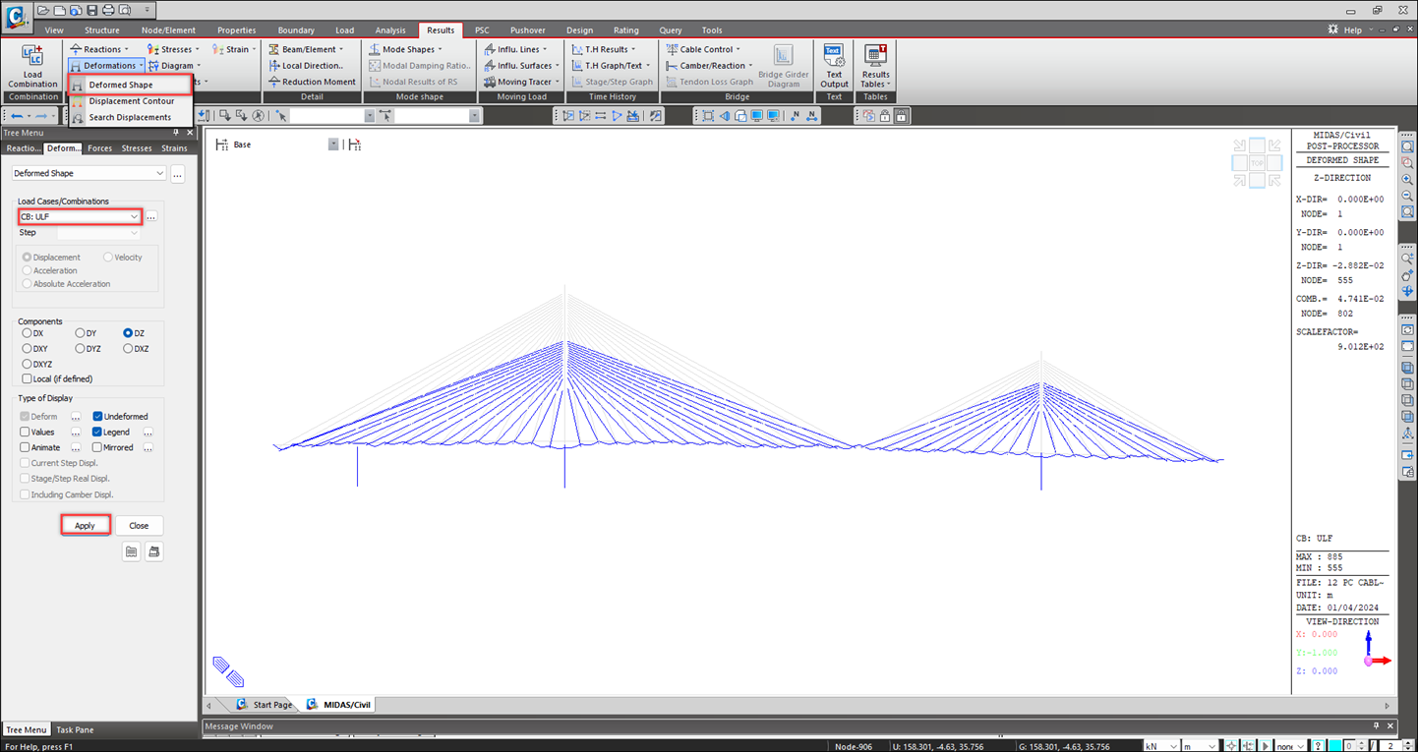Open the Load Combination tool
This screenshot has height=752, width=1418.
pos(32,66)
